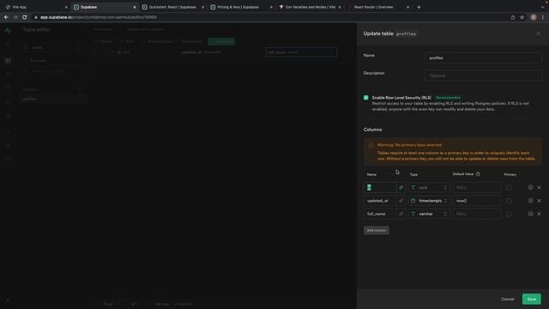The width and height of the screenshot is (549, 309).
Task: Click the browser address bar URL
Action: click(99, 17)
